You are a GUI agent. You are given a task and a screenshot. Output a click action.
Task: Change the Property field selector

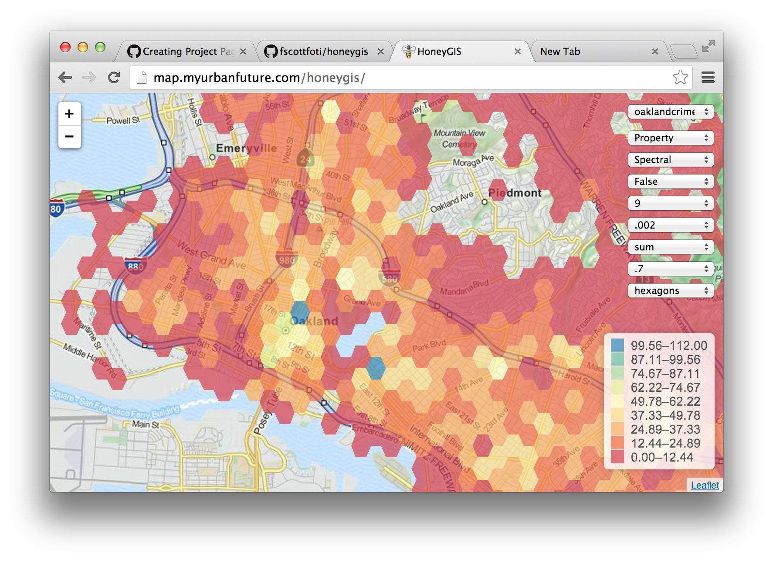[x=670, y=138]
